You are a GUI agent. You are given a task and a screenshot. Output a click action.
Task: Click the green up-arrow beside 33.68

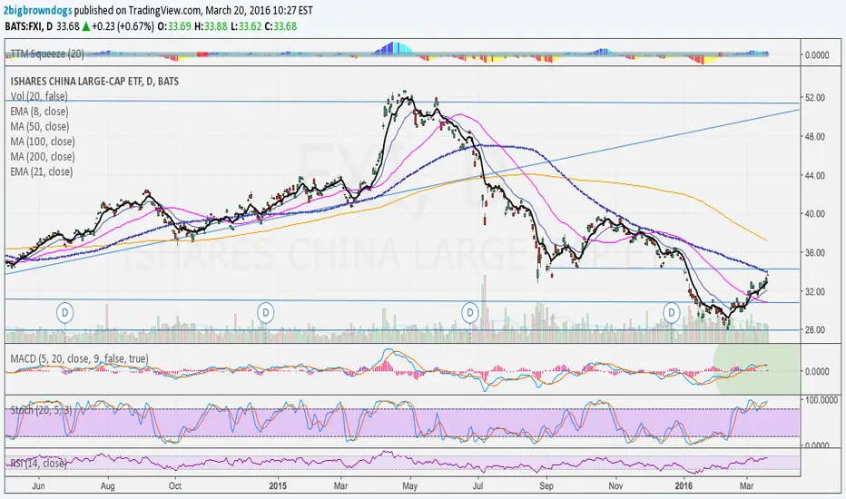pyautogui.click(x=86, y=26)
